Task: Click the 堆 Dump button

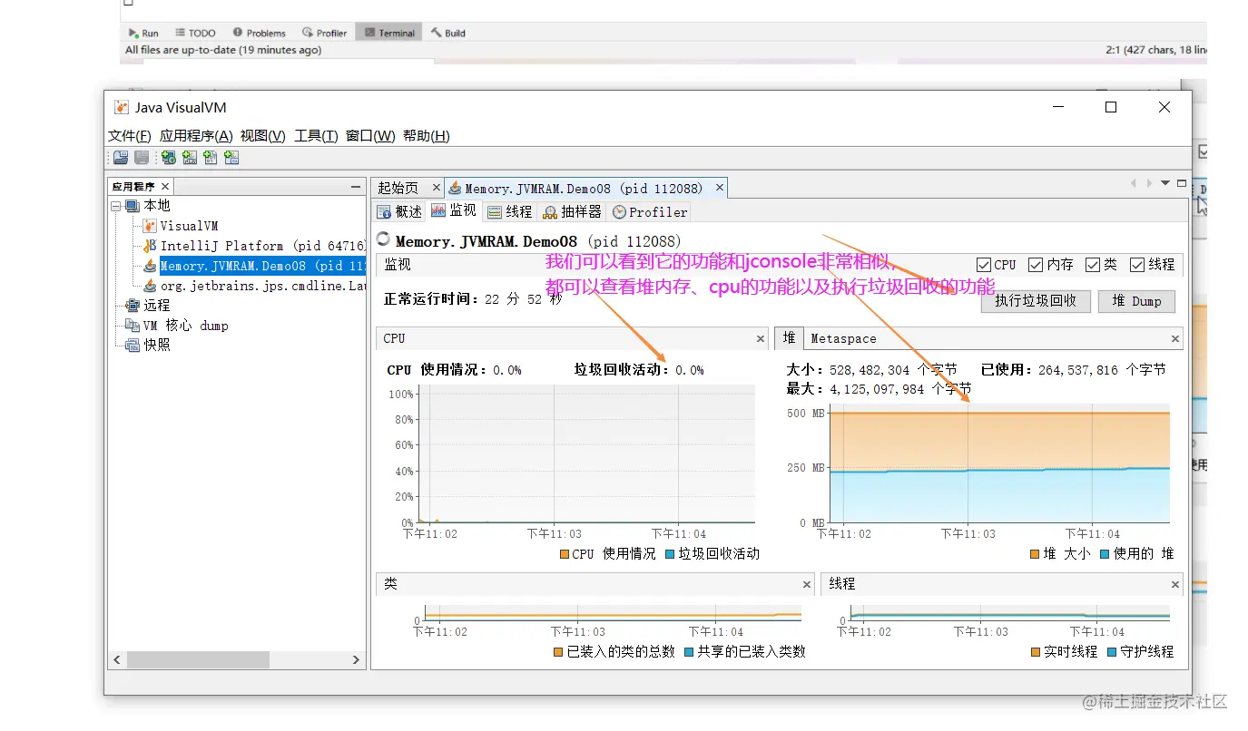Action: [1136, 301]
